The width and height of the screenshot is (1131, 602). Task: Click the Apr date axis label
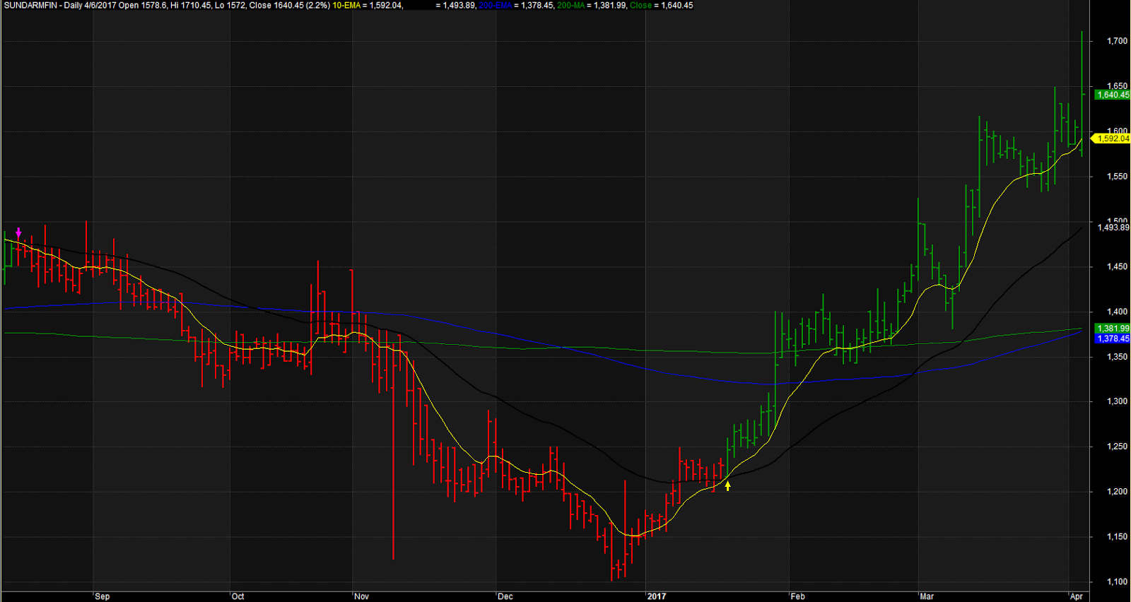click(1077, 596)
